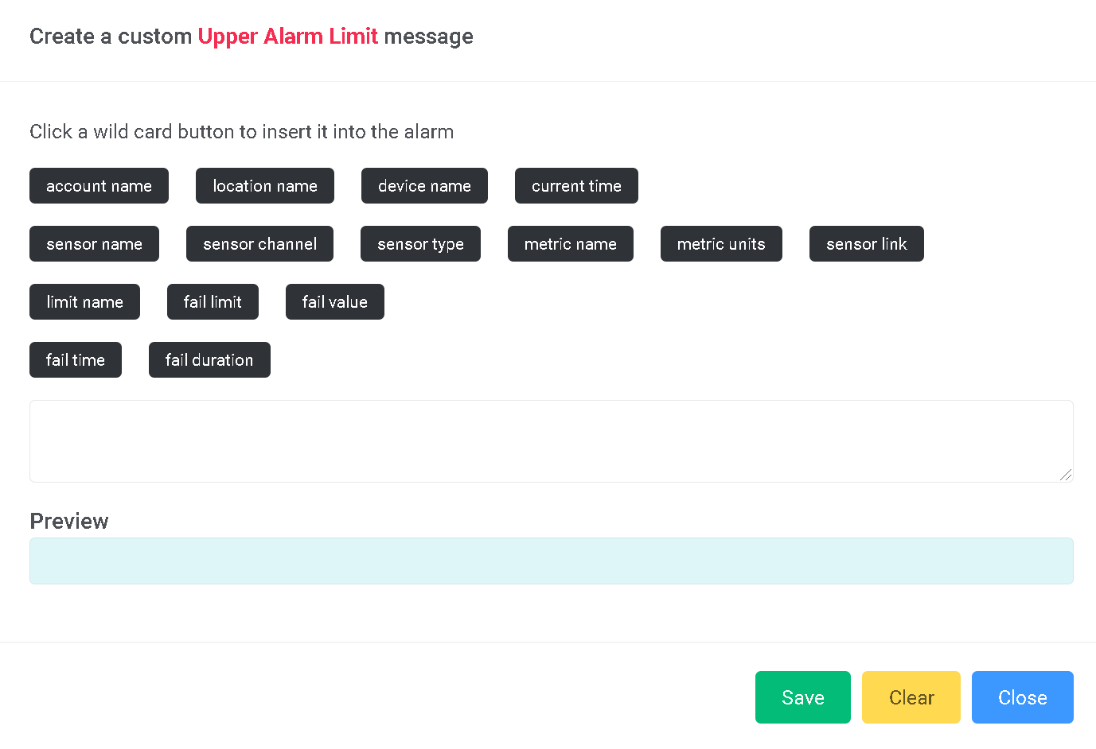Viewport: 1096px width, 749px height.
Task: Clear the alarm message with yellow button
Action: (x=911, y=697)
